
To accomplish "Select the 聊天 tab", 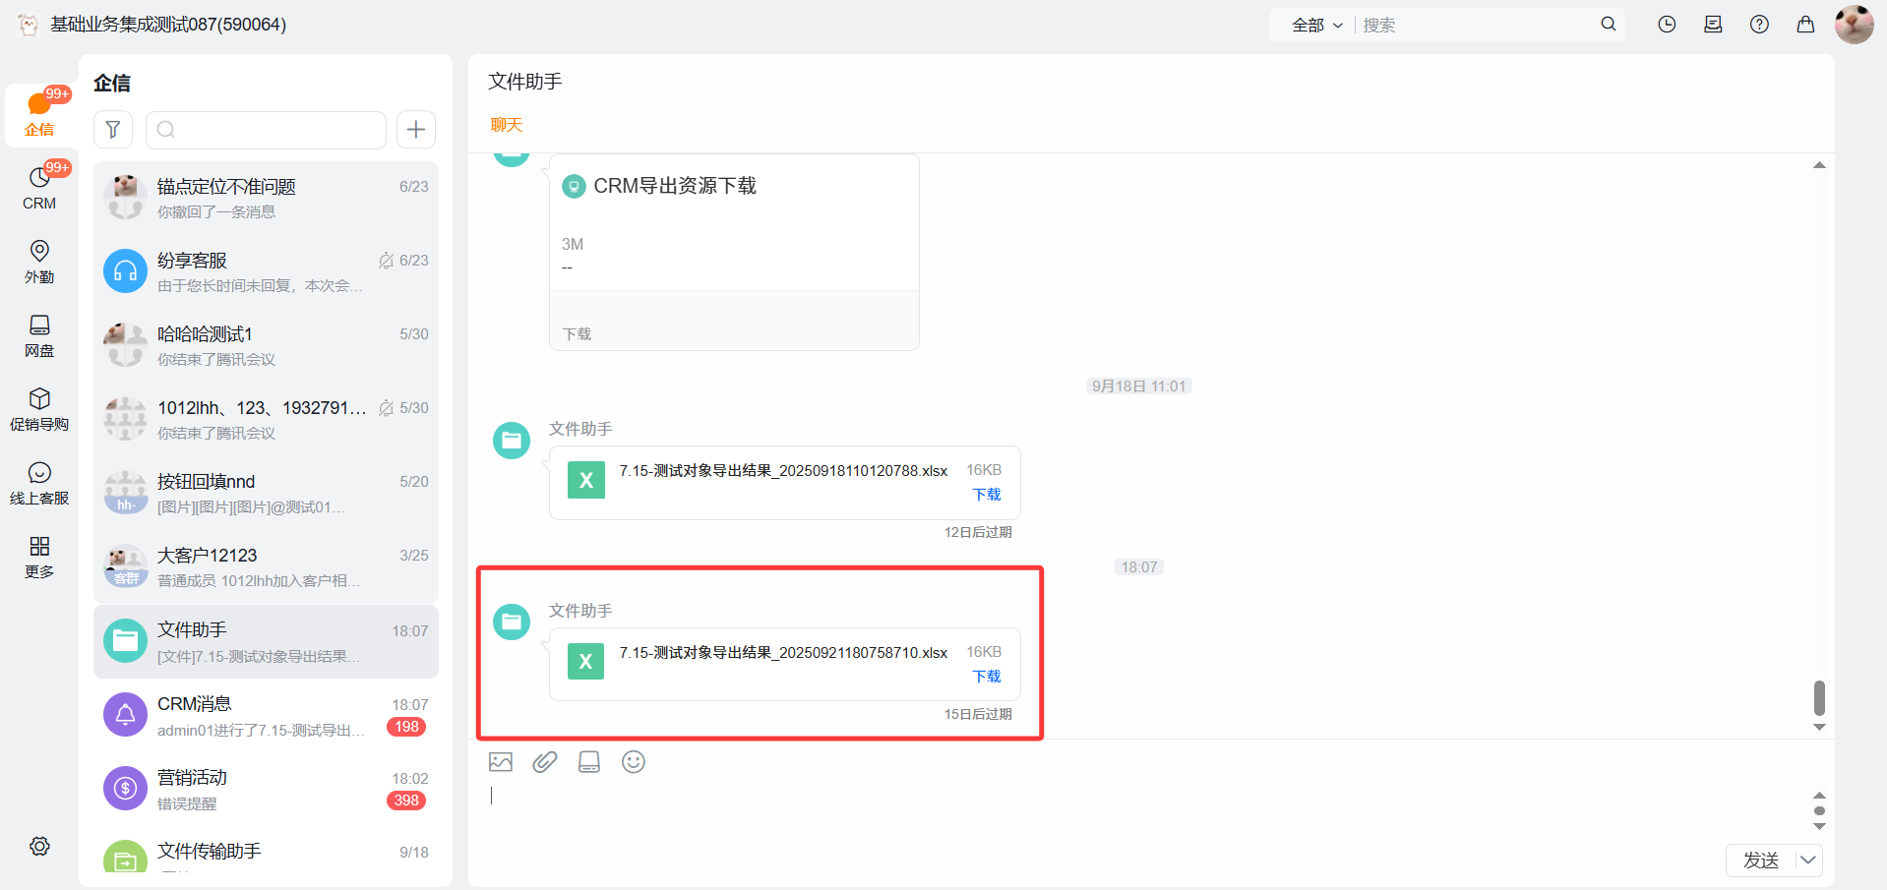I will (x=507, y=125).
